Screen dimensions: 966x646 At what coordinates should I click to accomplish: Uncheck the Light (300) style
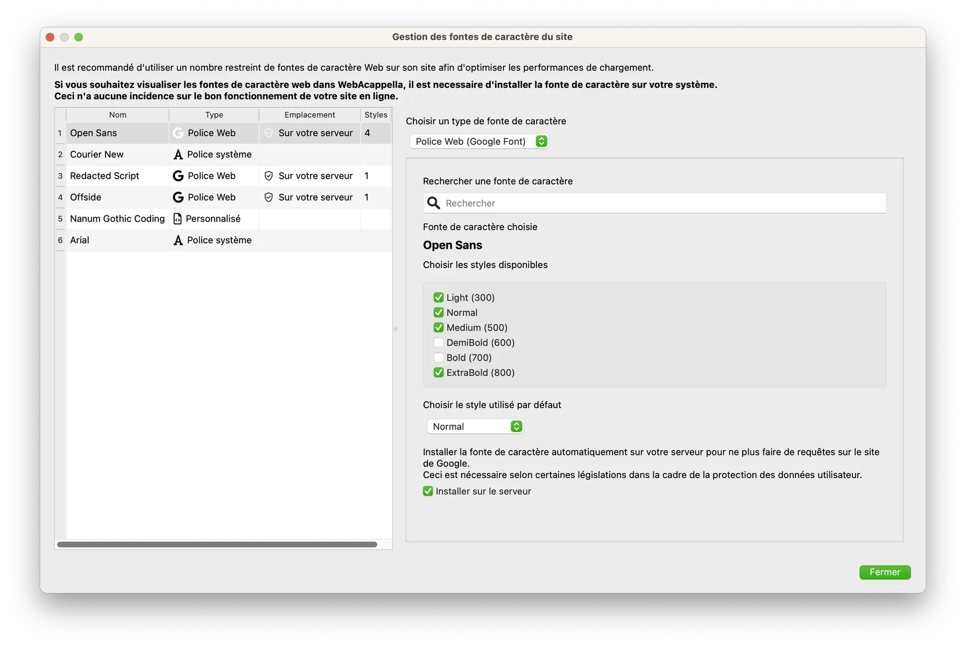pyautogui.click(x=439, y=298)
